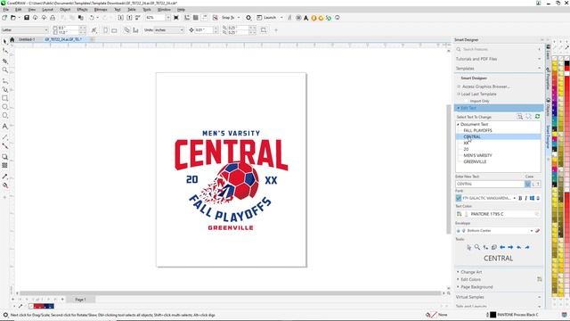Open the Units inches dropdown
The image size is (570, 321).
click(x=182, y=29)
